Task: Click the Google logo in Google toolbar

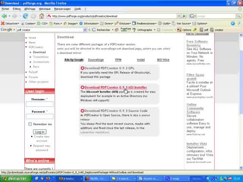Action: [x=6, y=30]
